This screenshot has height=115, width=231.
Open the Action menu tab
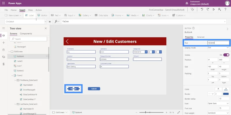pyautogui.click(x=39, y=10)
